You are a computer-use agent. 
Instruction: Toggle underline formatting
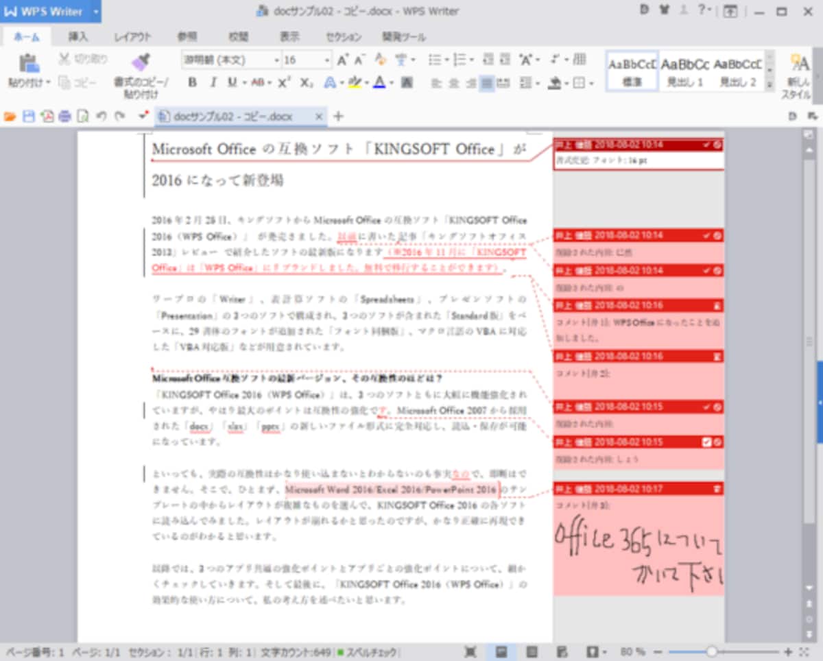tap(232, 82)
